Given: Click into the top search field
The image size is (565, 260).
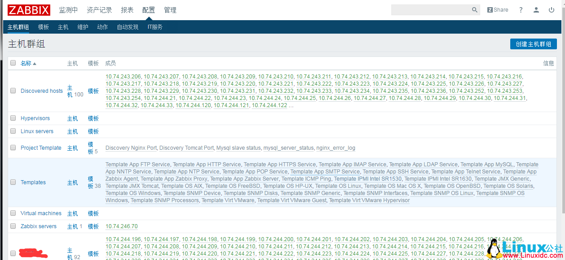Looking at the screenshot, I should pyautogui.click(x=431, y=10).
